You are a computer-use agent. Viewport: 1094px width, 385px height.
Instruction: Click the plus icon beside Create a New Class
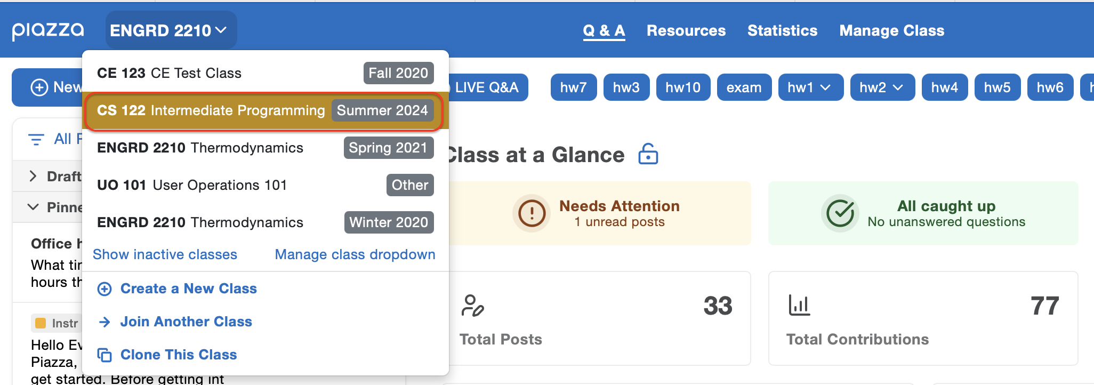coord(104,289)
